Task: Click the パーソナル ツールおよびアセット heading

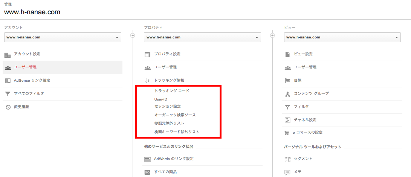Action: point(313,147)
